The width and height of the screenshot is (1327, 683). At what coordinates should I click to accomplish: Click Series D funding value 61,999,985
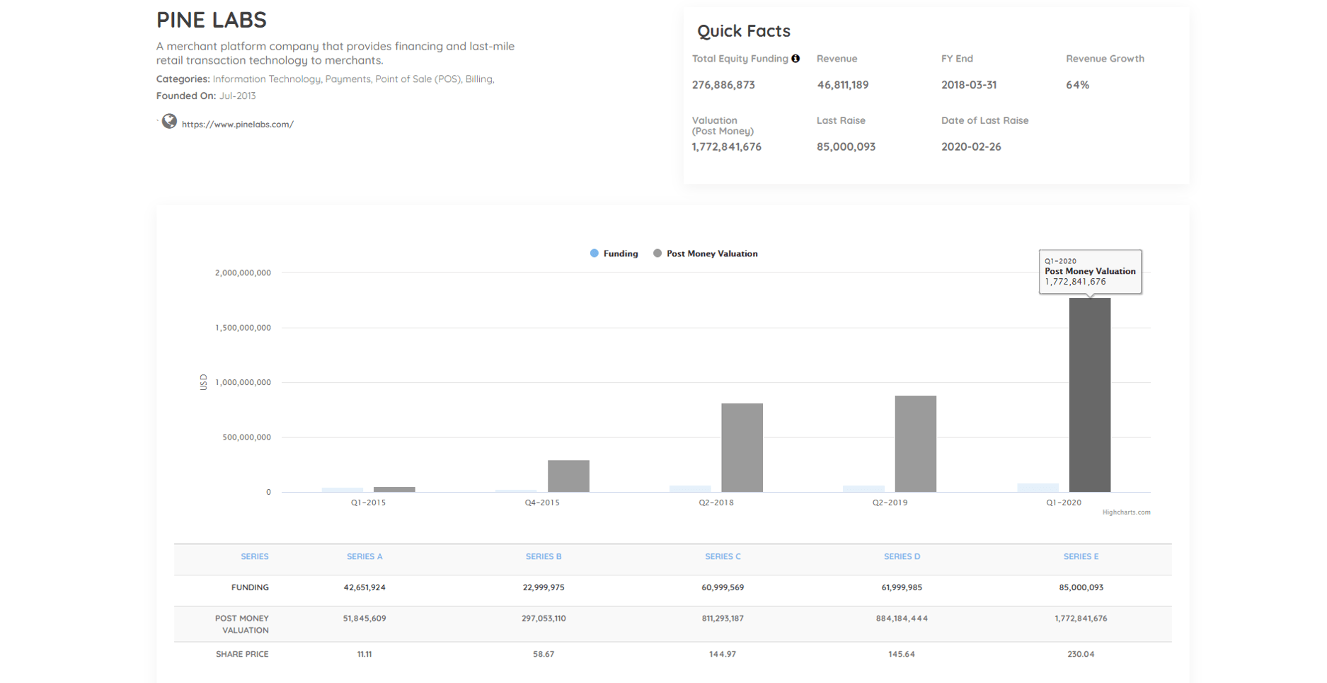(902, 587)
